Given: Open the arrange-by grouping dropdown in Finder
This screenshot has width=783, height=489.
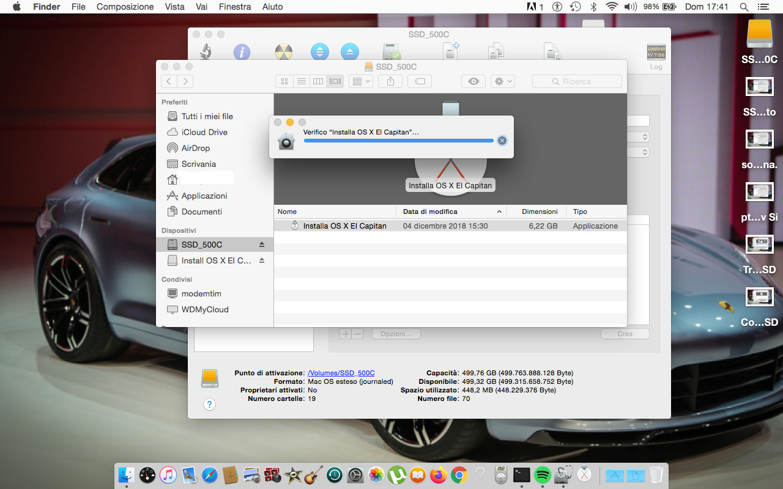Looking at the screenshot, I should [x=361, y=81].
